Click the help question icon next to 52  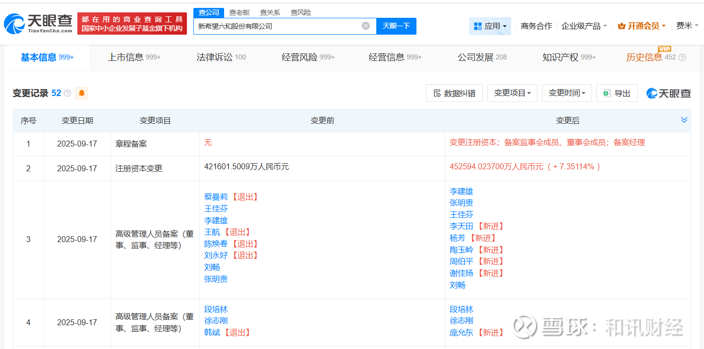click(x=67, y=93)
